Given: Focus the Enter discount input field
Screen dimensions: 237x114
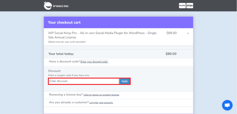Looking at the screenshot, I should click(x=84, y=81).
